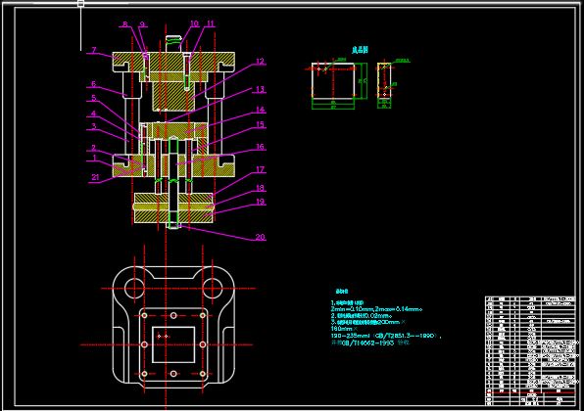584x411 pixels.
Task: Click the small grip square atop vertical line
Action: 80,3
